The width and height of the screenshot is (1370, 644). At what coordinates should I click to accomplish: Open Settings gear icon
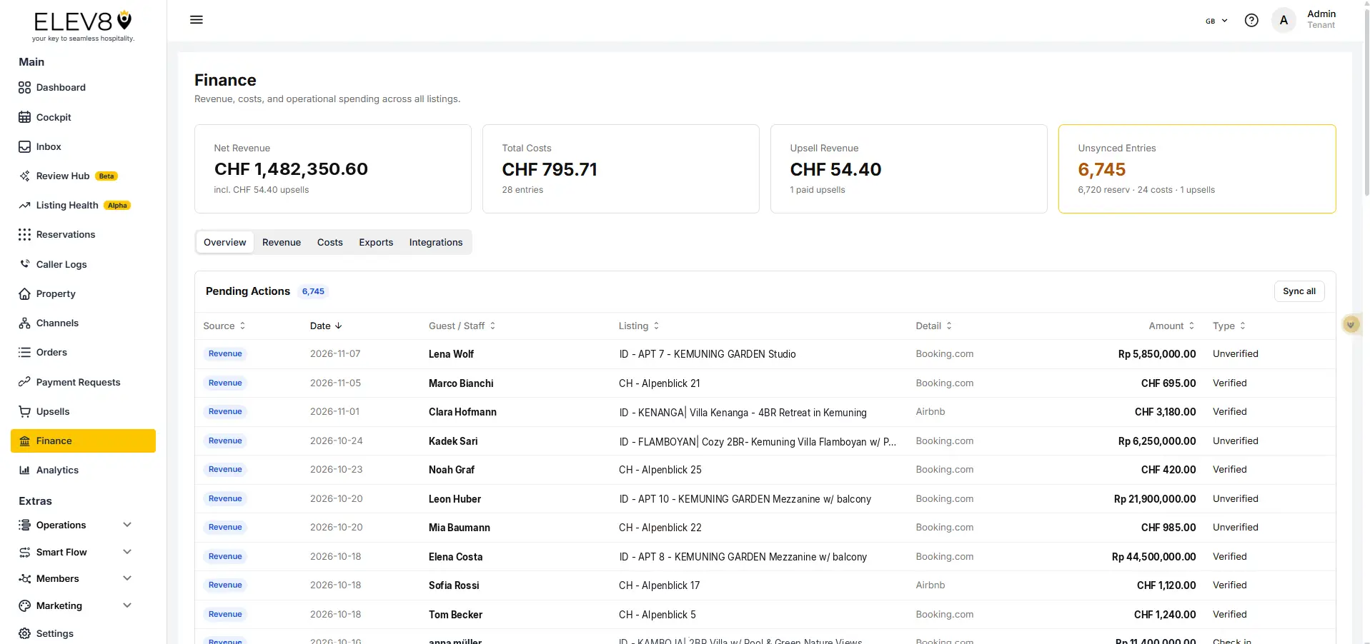24,633
